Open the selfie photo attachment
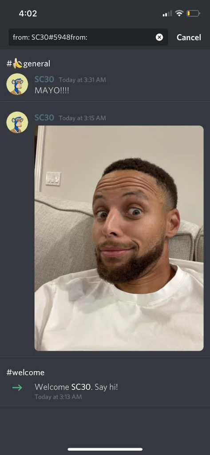Image resolution: width=210 pixels, height=455 pixels. [119, 238]
